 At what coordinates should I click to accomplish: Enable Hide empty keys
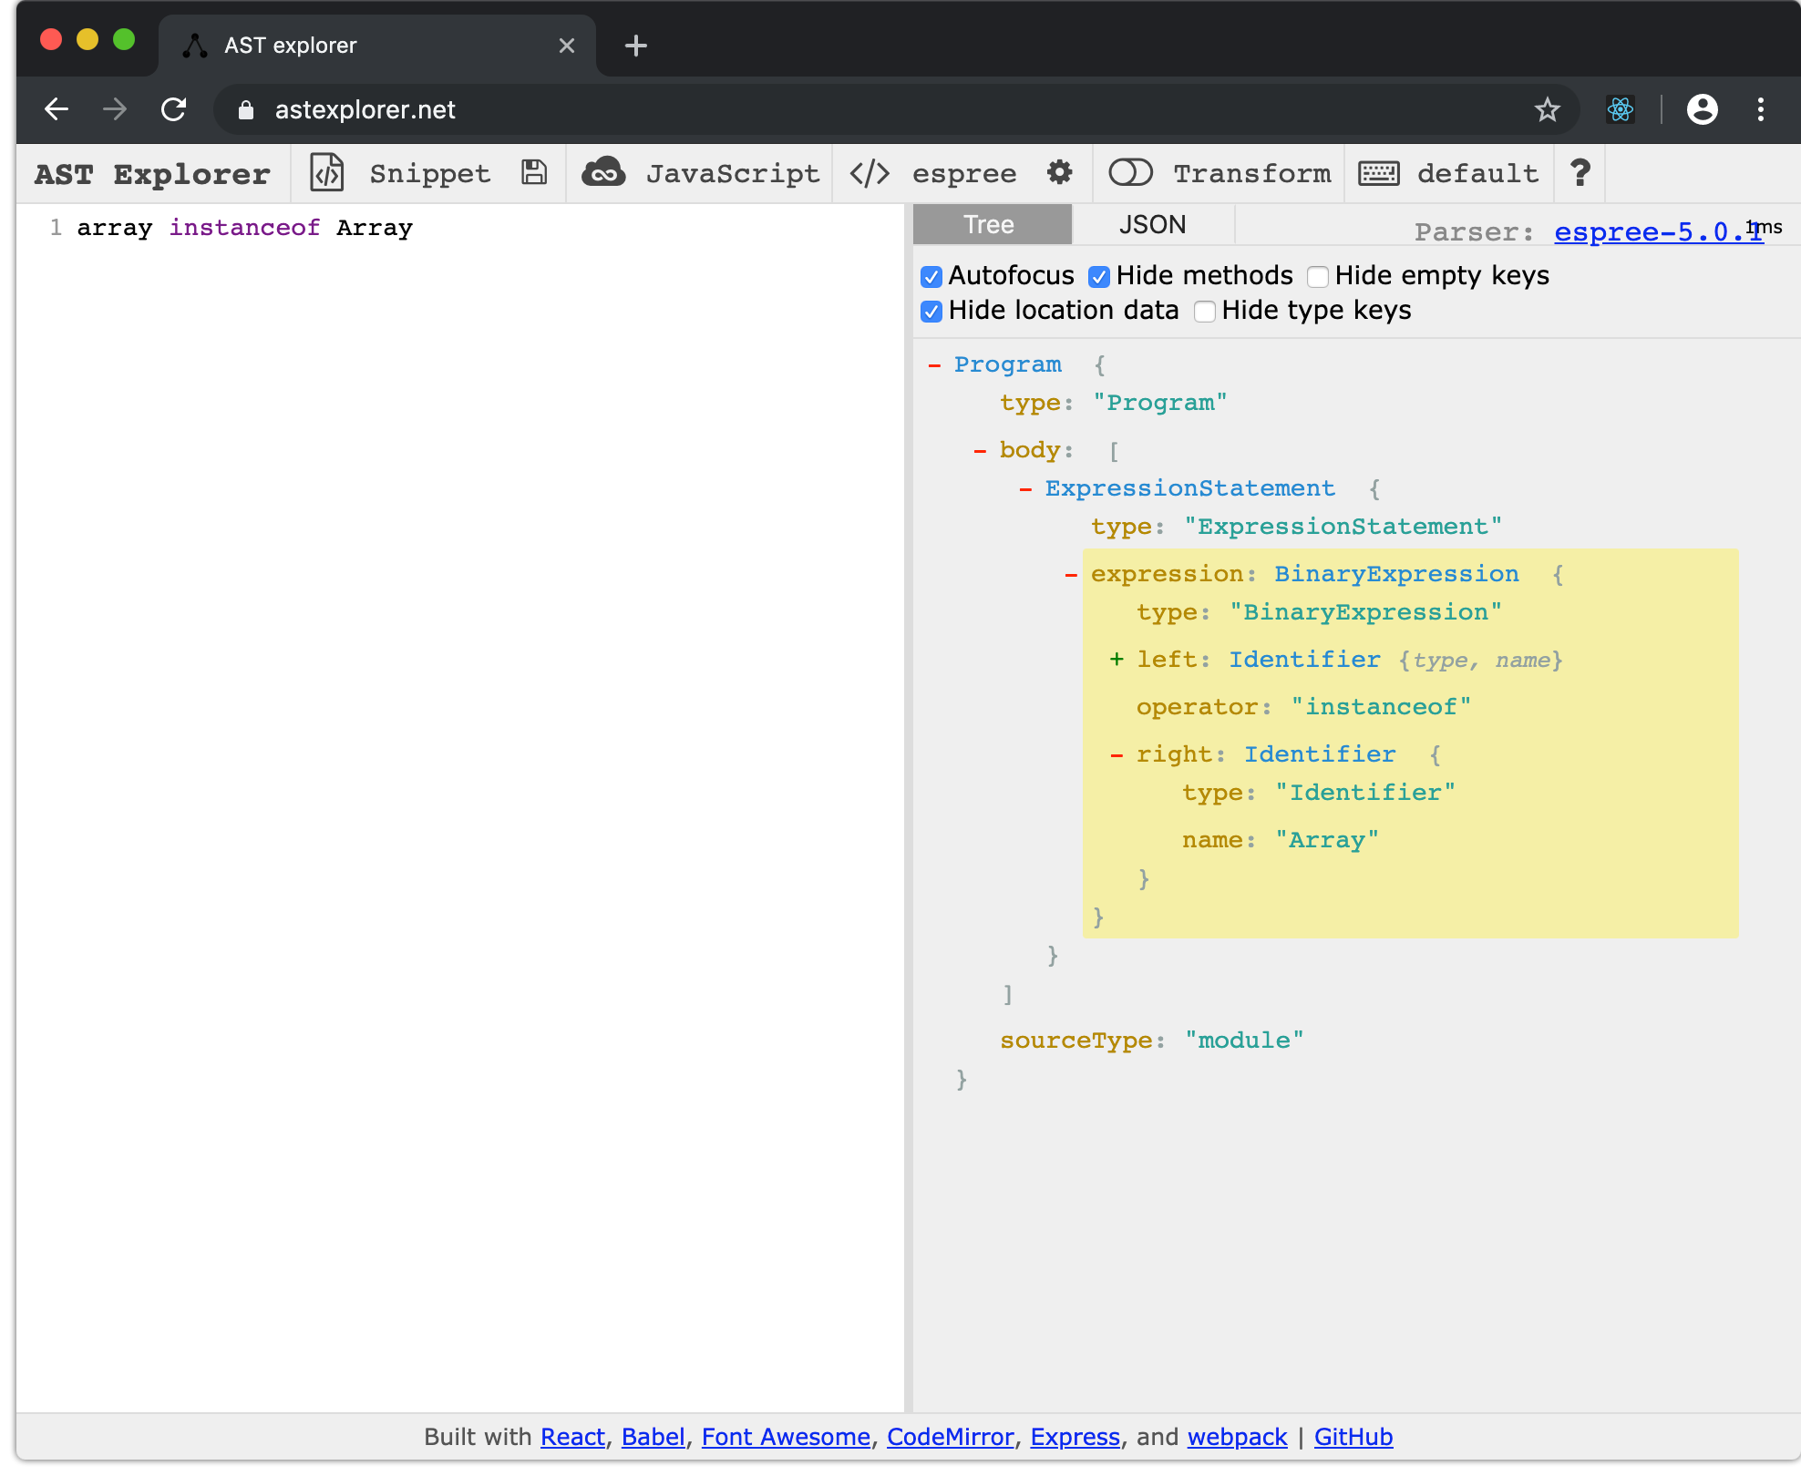tap(1317, 276)
